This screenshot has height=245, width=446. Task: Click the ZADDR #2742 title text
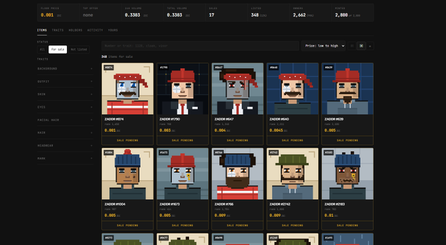tap(280, 204)
